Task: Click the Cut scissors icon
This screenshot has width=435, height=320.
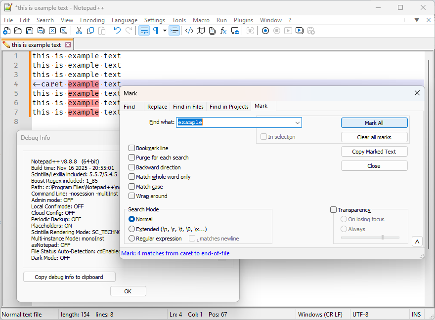Action: [x=79, y=31]
